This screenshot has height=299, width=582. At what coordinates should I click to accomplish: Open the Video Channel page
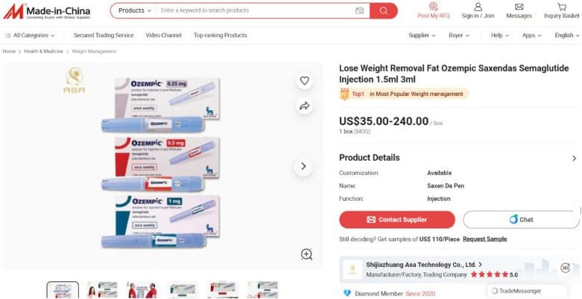(163, 35)
